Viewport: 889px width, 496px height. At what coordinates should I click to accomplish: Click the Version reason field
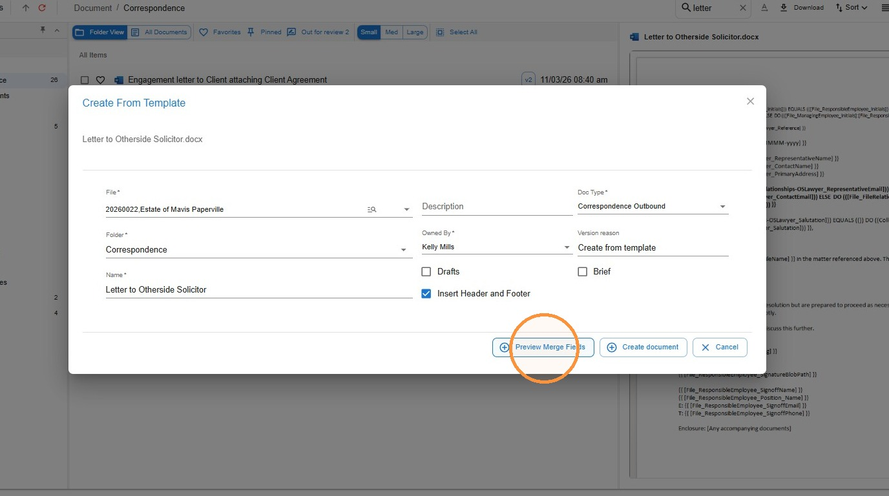click(x=653, y=248)
